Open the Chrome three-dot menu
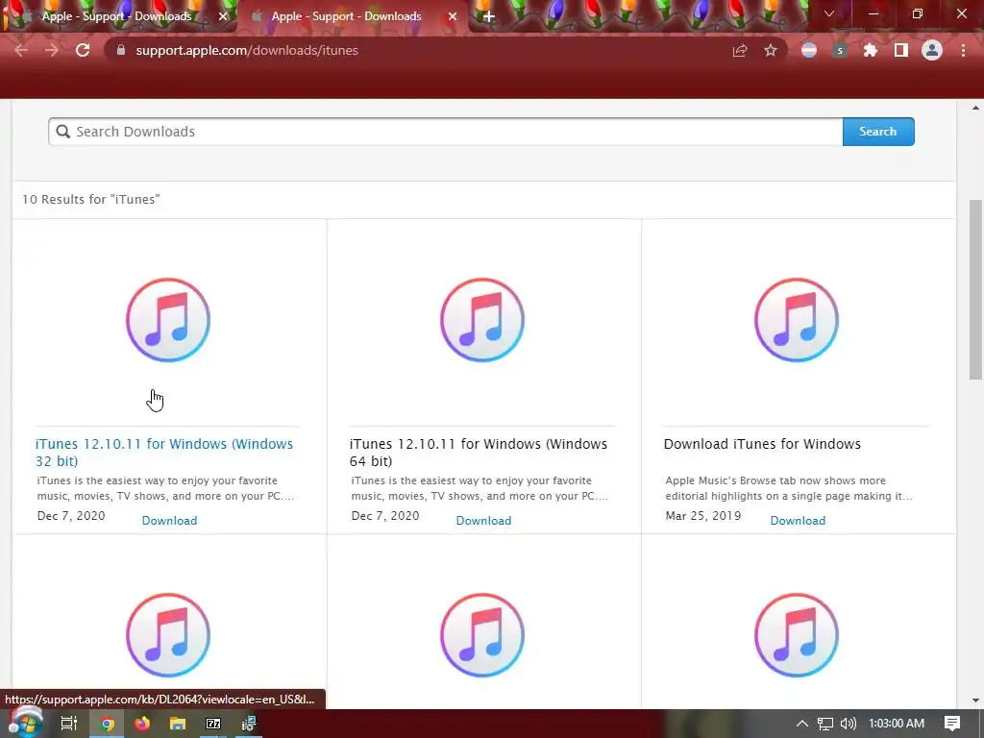Viewport: 984px width, 738px height. pyautogui.click(x=963, y=50)
